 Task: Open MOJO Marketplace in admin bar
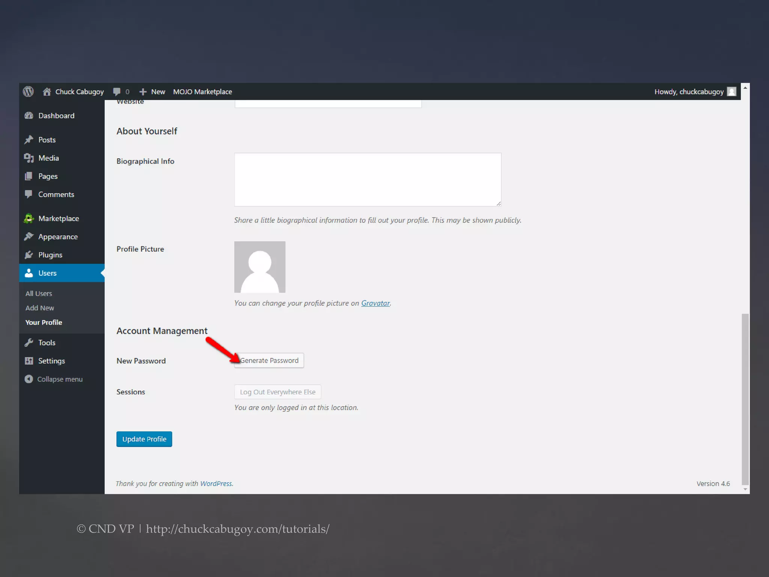(202, 92)
